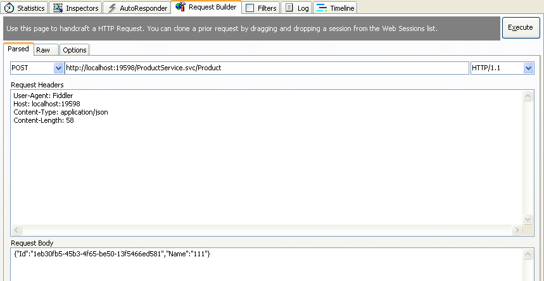The height and width of the screenshot is (281, 544).
Task: Click the request URL input field
Action: 267,68
